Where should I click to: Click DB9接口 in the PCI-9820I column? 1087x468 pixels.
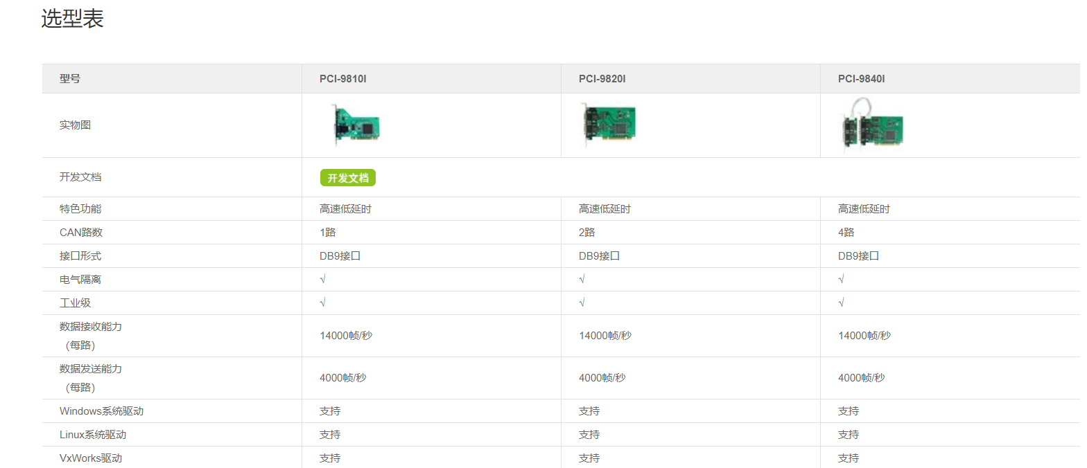tap(600, 255)
